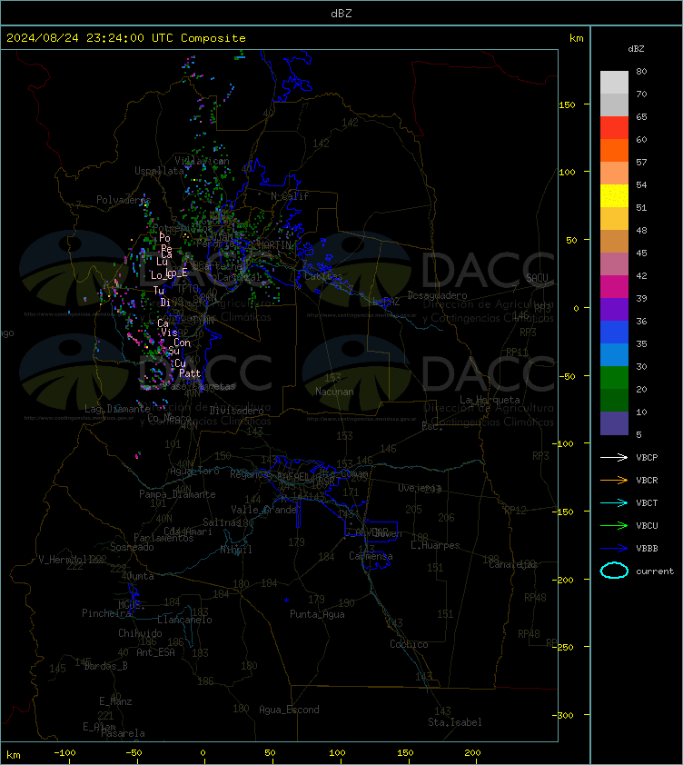
Task: Select the red swatch below 65
Action: click(614, 127)
